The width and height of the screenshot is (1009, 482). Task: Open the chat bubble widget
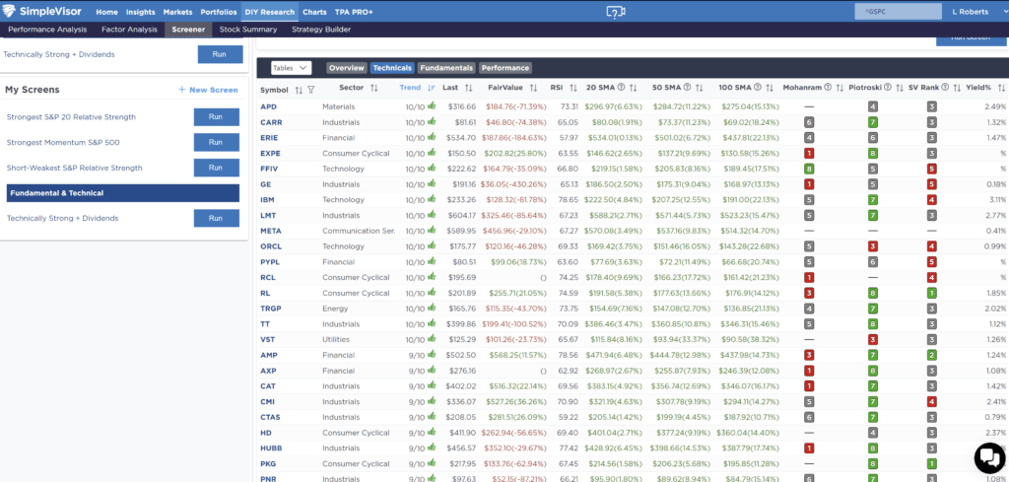point(988,457)
